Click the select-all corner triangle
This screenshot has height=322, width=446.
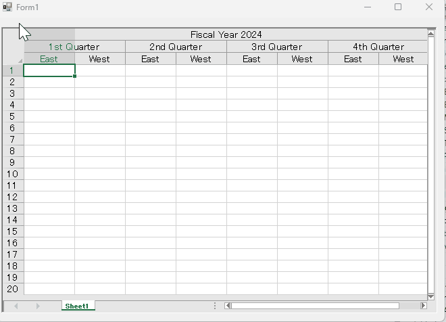20,61
